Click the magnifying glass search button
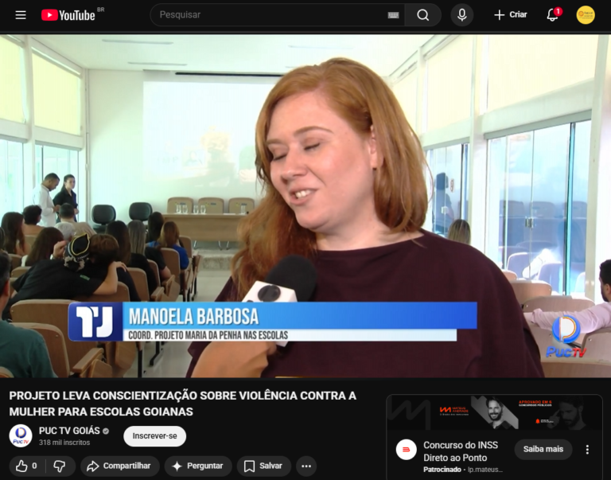Viewport: 611px width, 480px height. click(x=422, y=15)
